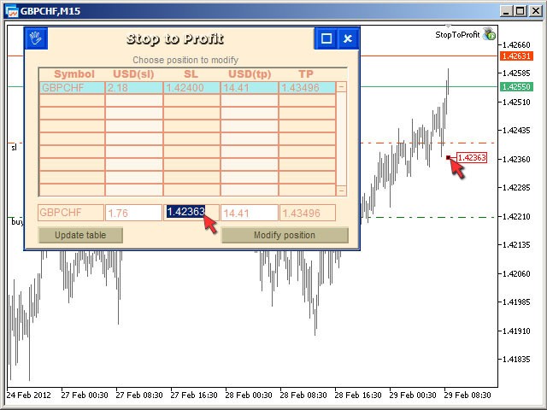
Task: Click the 14.41 USD(tp) table cell
Action: 250,87
